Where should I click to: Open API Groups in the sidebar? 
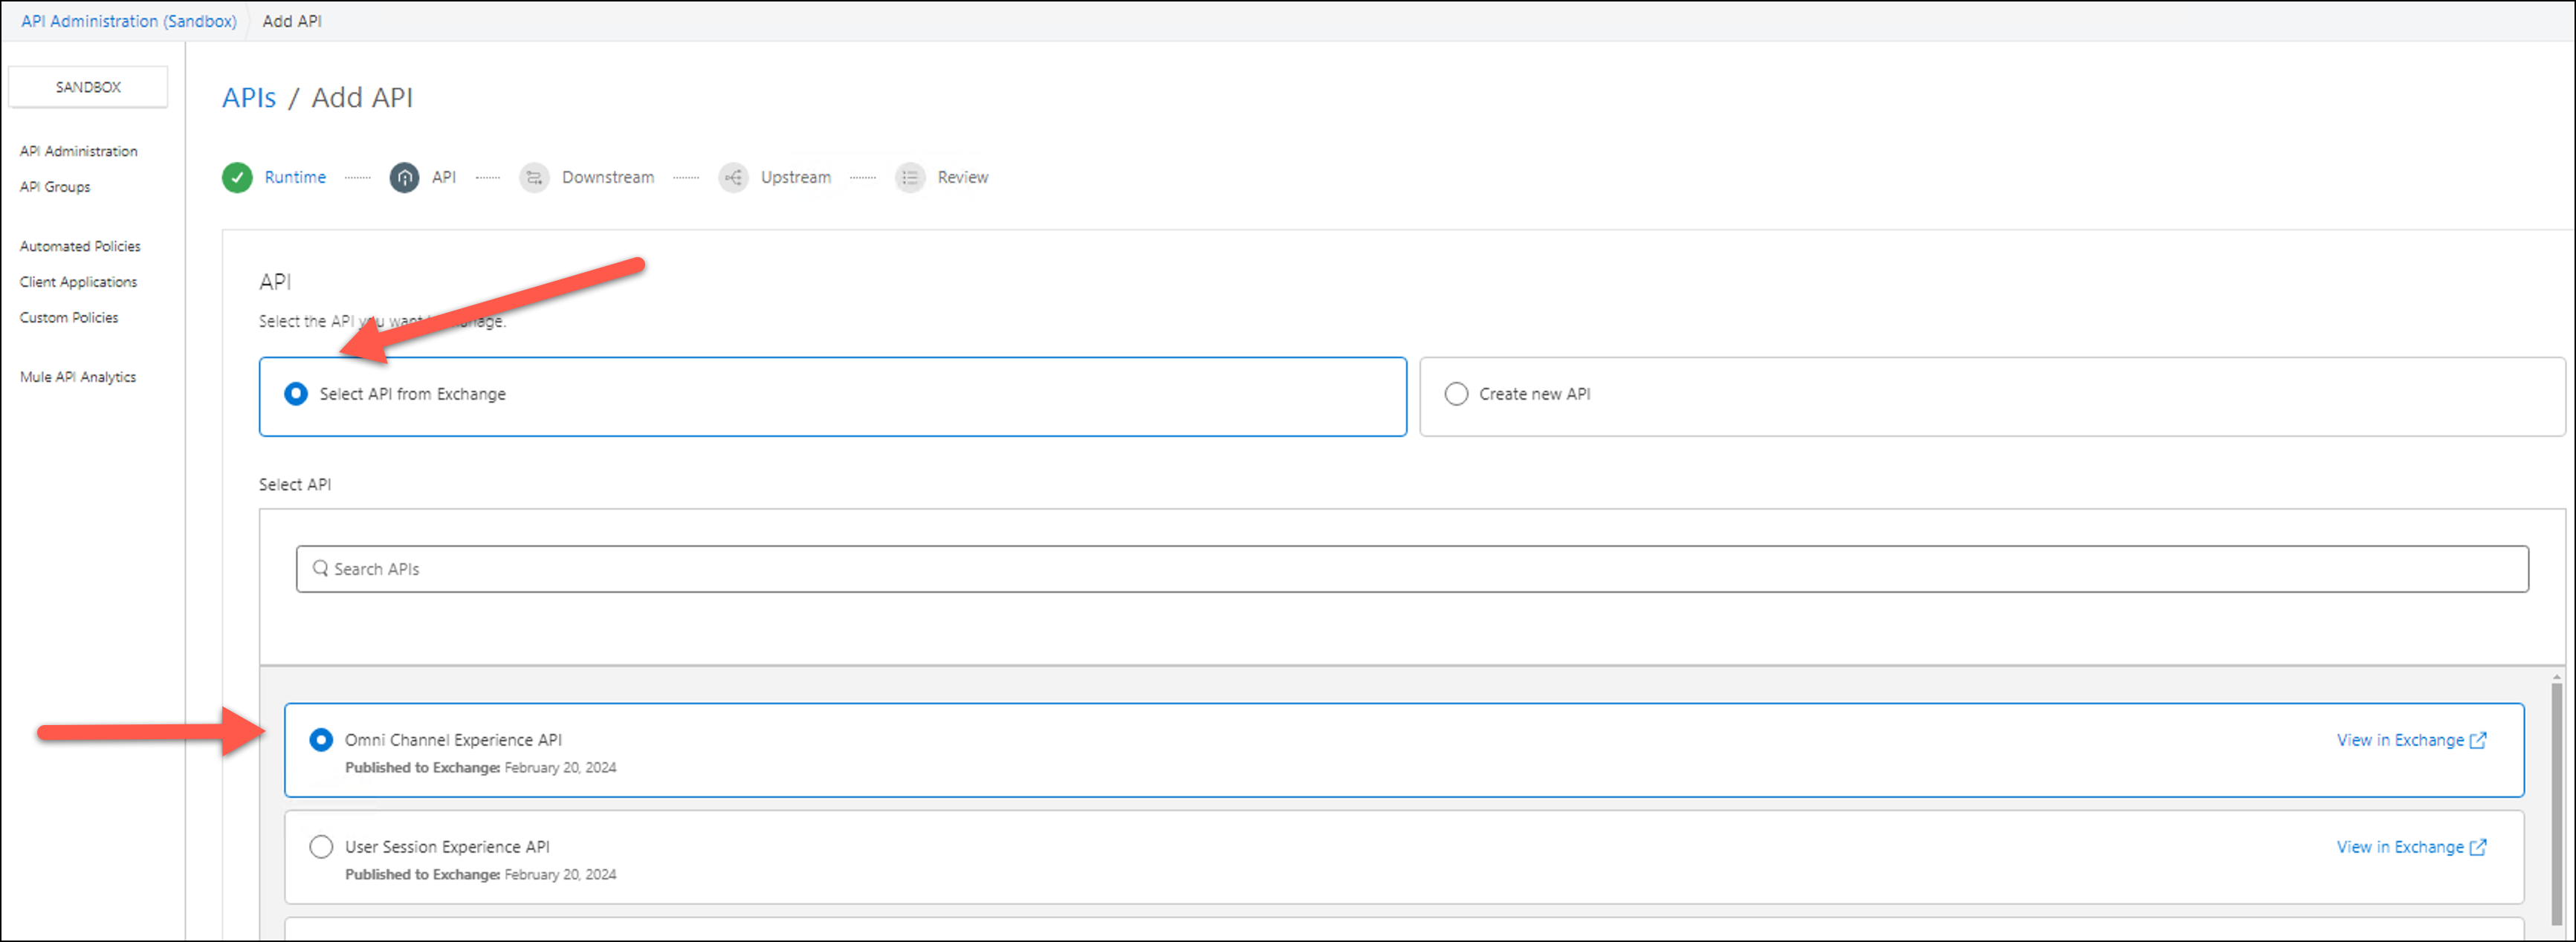click(x=55, y=187)
